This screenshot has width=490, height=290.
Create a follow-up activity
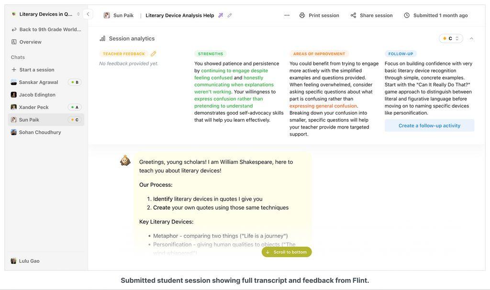click(429, 126)
